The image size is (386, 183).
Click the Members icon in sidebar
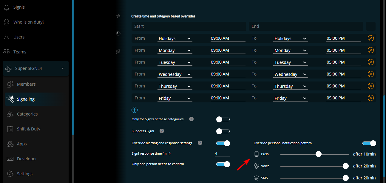click(10, 84)
